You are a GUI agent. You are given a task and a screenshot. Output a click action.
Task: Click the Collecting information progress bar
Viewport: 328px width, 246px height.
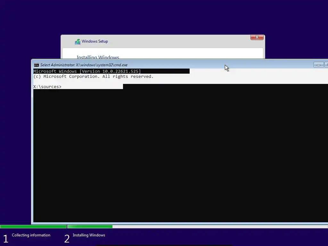pos(33,226)
